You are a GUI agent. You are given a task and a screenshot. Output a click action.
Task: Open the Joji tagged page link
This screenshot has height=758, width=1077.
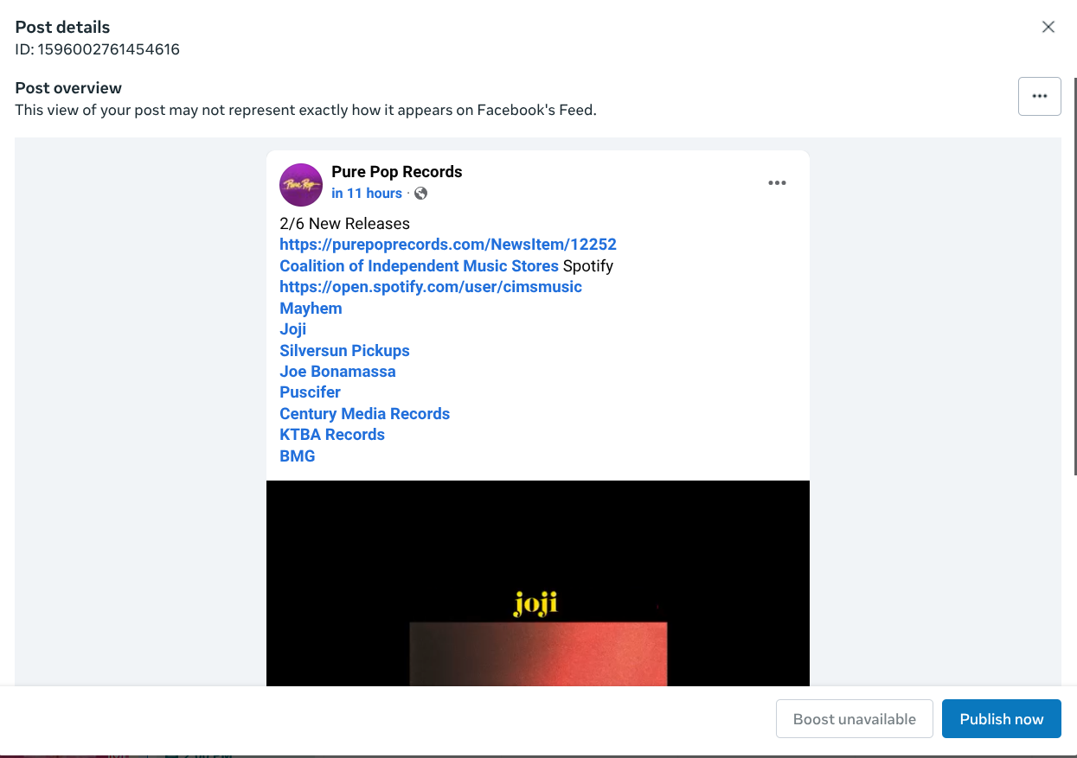click(293, 329)
